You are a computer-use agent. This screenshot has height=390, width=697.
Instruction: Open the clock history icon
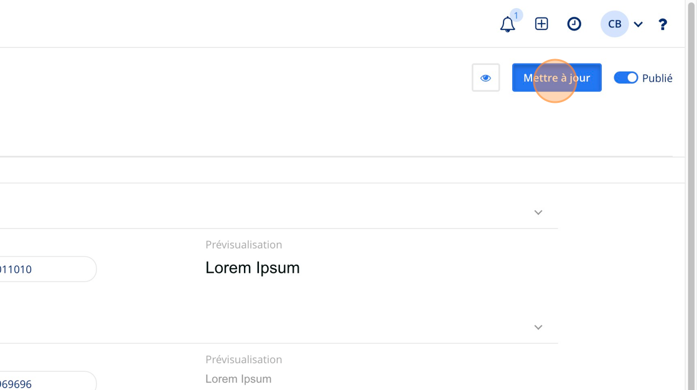[x=574, y=24]
